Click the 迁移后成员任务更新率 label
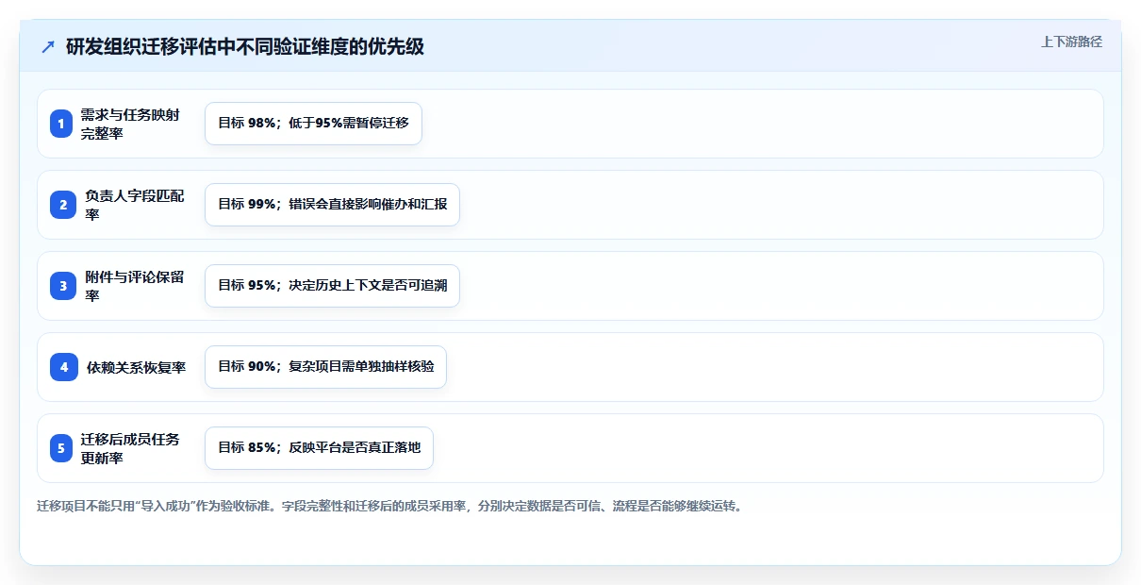Image resolution: width=1141 pixels, height=585 pixels. coord(130,448)
